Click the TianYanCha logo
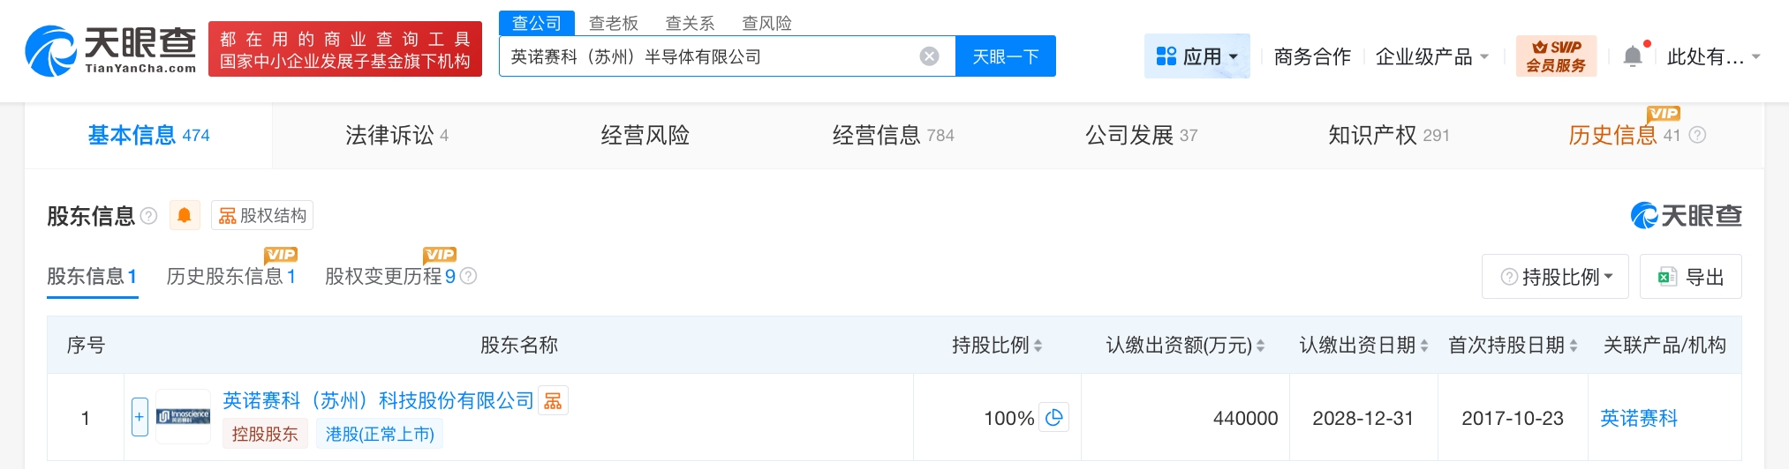 [x=110, y=49]
